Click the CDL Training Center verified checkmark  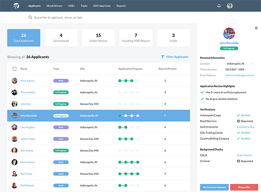point(238,133)
